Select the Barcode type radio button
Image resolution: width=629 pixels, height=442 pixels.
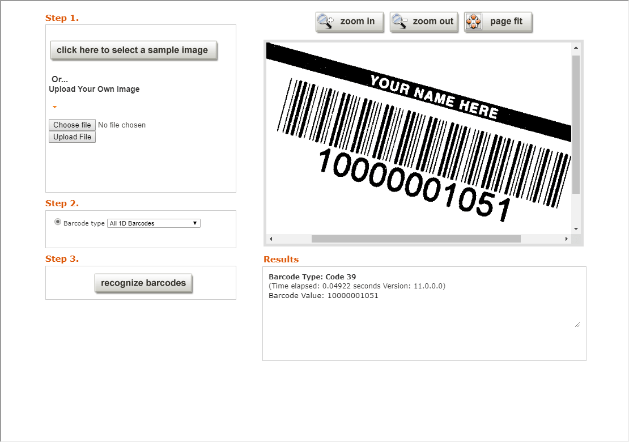(x=58, y=222)
